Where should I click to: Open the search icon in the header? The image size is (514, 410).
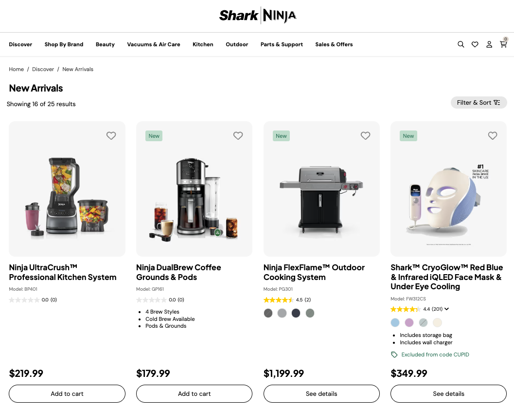click(x=461, y=44)
